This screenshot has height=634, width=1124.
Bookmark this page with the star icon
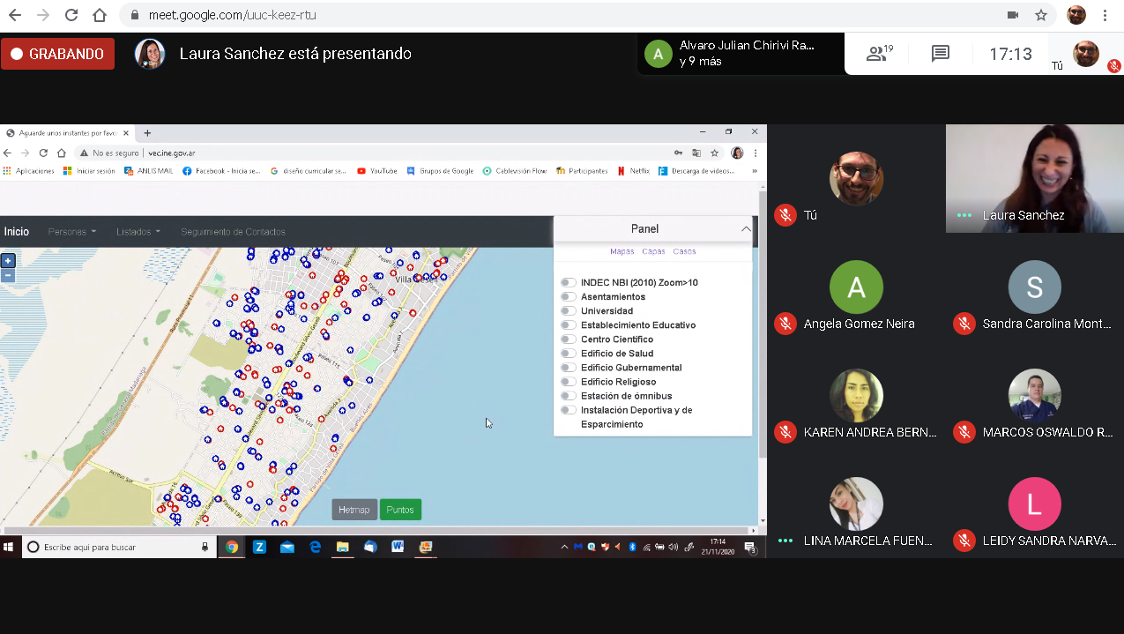point(1041,15)
